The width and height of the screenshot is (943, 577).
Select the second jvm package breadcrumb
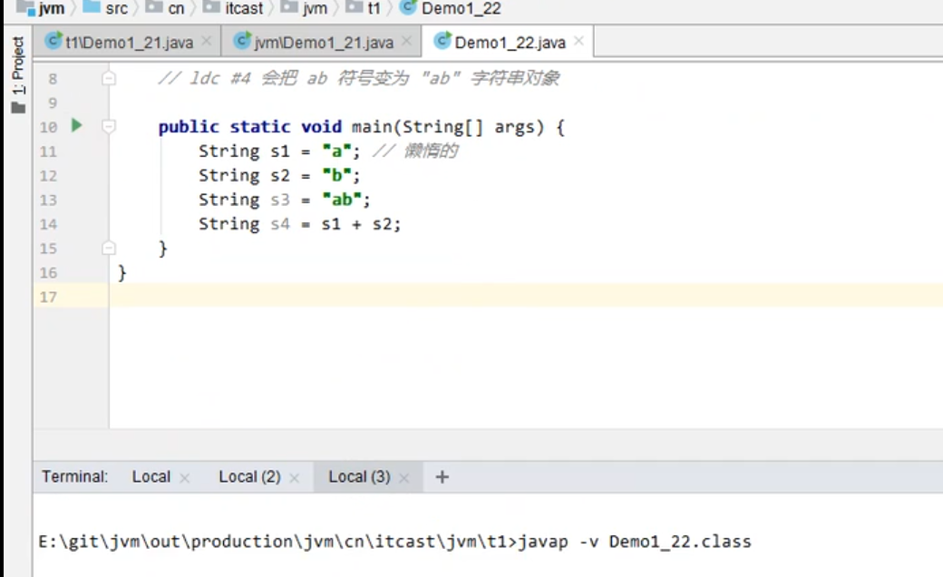pos(305,8)
